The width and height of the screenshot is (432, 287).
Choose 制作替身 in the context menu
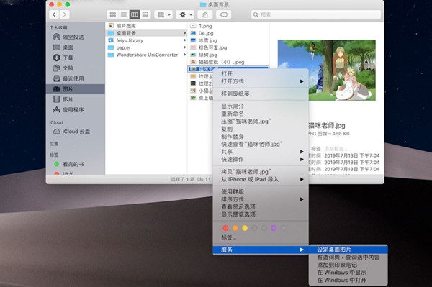pyautogui.click(x=261, y=137)
